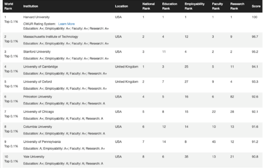264x168 pixels.
Task: Click Princeton's rating line ending Research: A
Action: point(64,103)
